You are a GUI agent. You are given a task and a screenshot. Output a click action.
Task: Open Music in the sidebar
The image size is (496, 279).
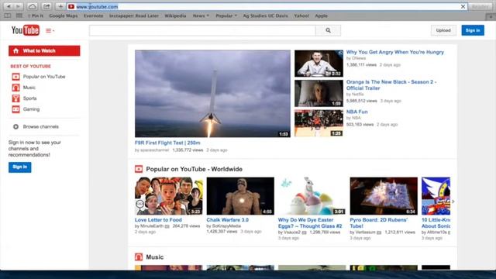29,88
